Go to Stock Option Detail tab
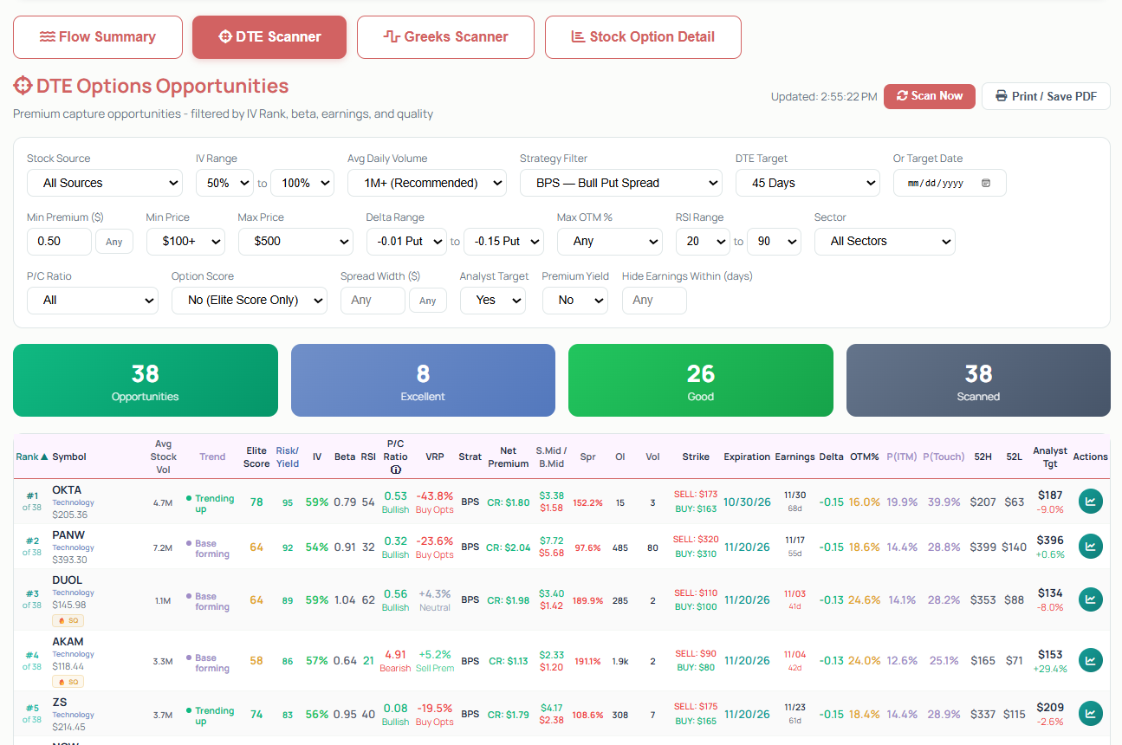The image size is (1122, 745). coord(643,37)
